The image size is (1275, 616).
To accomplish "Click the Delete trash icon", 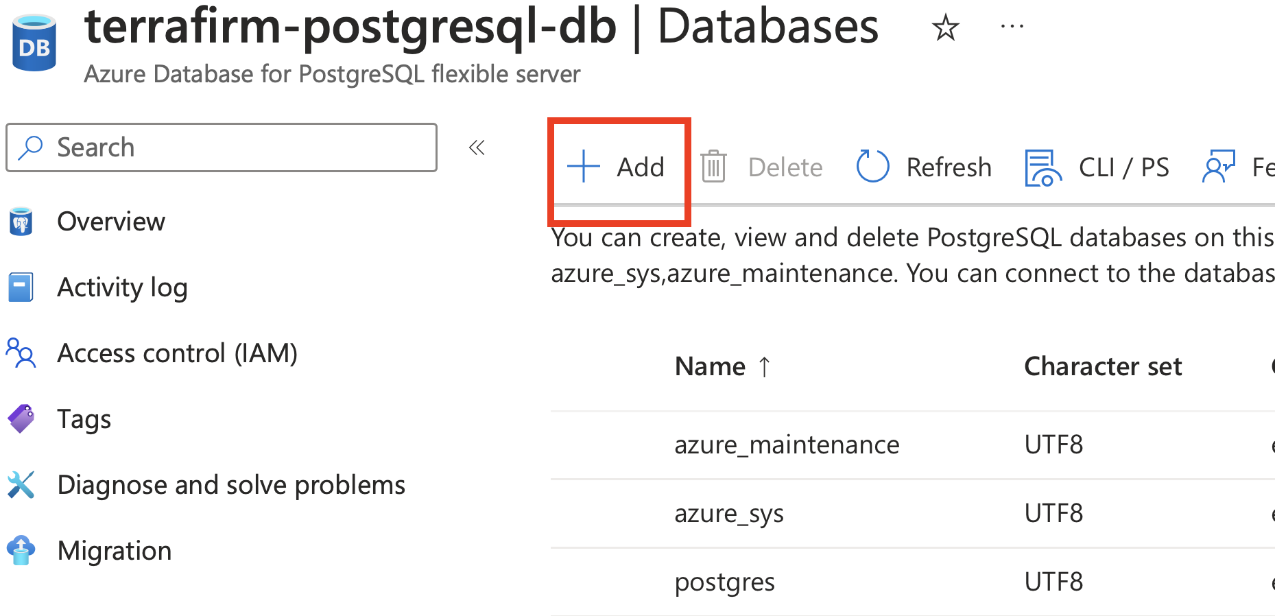I will pos(713,167).
